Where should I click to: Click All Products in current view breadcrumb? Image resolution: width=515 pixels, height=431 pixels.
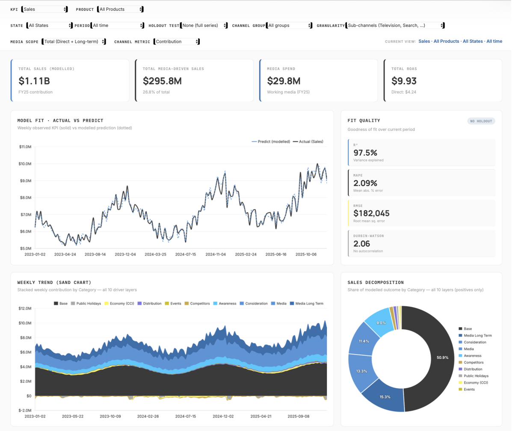tap(446, 41)
